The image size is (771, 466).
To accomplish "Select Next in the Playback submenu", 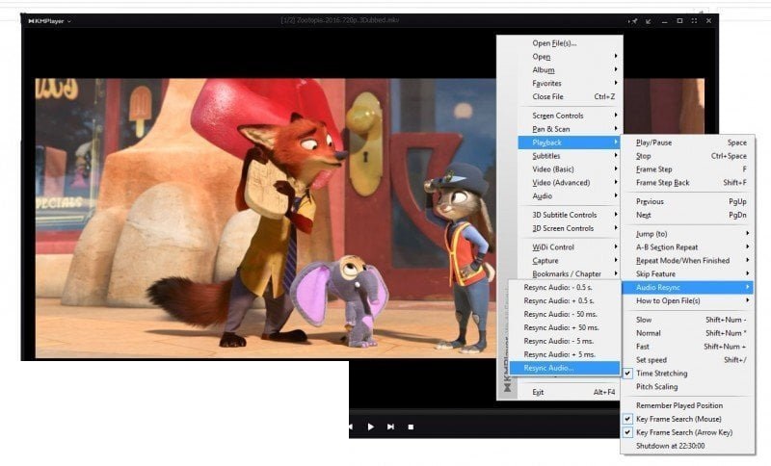I will click(688, 215).
